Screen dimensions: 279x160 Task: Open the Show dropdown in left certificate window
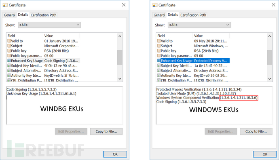pos(49,25)
